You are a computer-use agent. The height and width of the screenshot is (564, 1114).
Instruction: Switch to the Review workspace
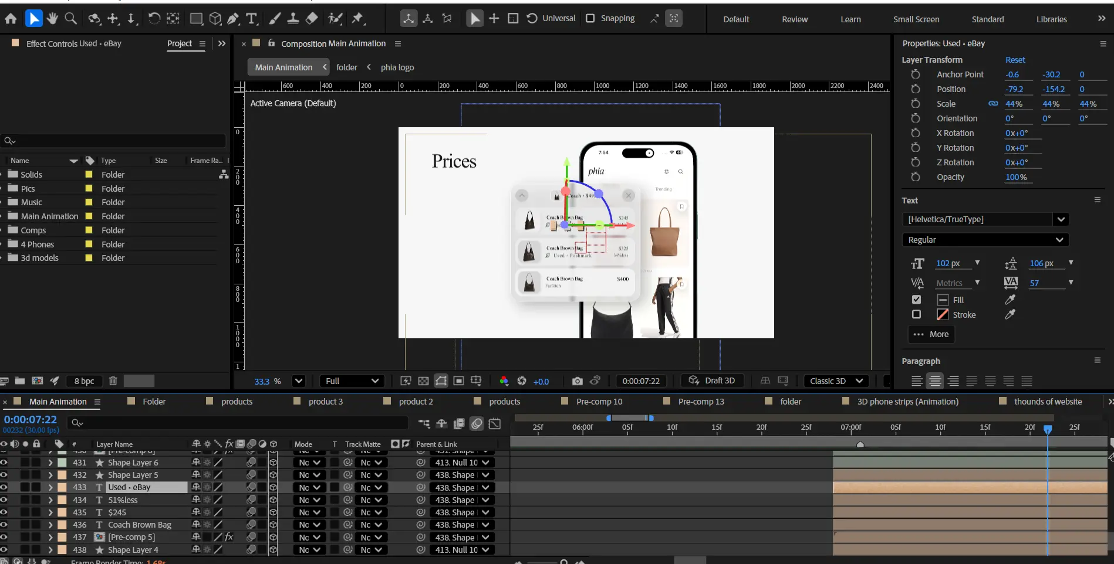pos(794,19)
